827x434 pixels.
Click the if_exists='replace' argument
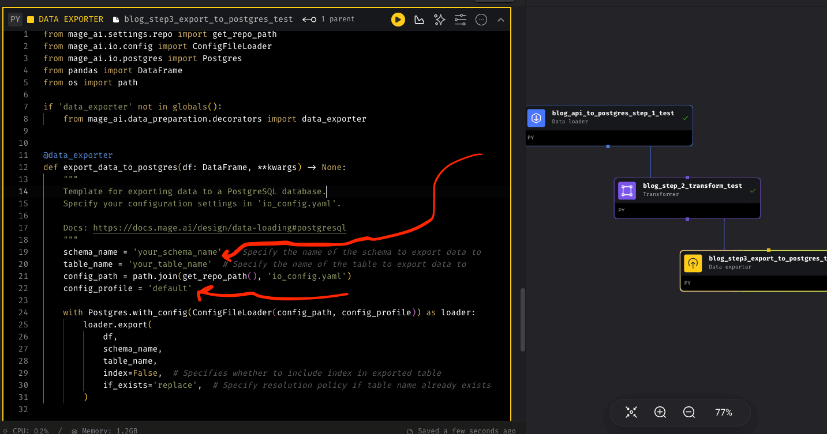point(152,385)
